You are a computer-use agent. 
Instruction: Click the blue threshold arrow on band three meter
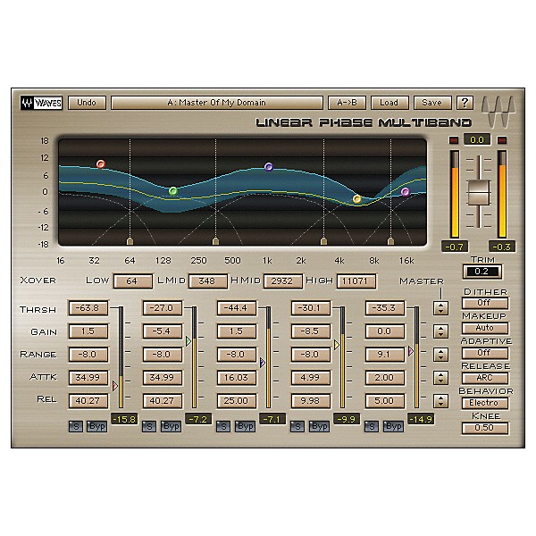263,363
